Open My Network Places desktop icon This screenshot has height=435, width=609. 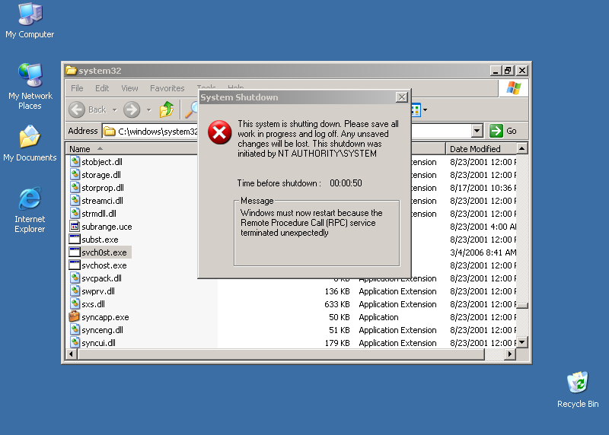tap(30, 86)
